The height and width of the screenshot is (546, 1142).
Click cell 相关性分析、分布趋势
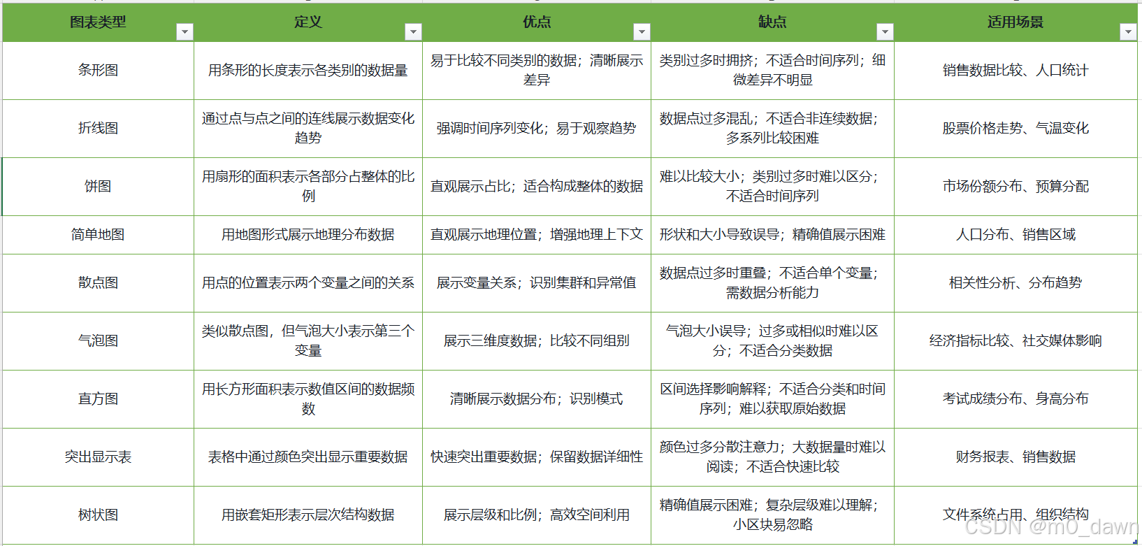(1015, 283)
